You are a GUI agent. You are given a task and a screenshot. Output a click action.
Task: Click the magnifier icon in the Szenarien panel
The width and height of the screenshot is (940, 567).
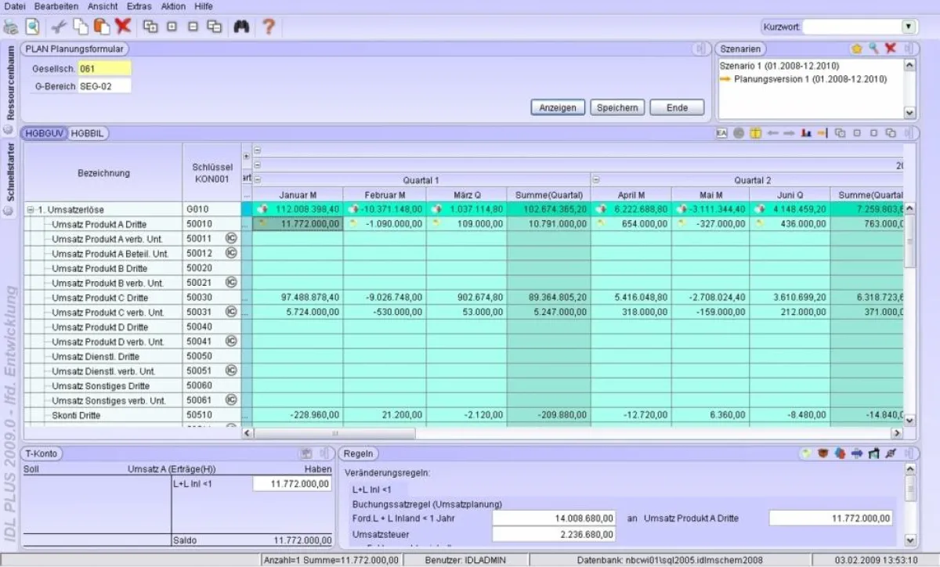(876, 48)
